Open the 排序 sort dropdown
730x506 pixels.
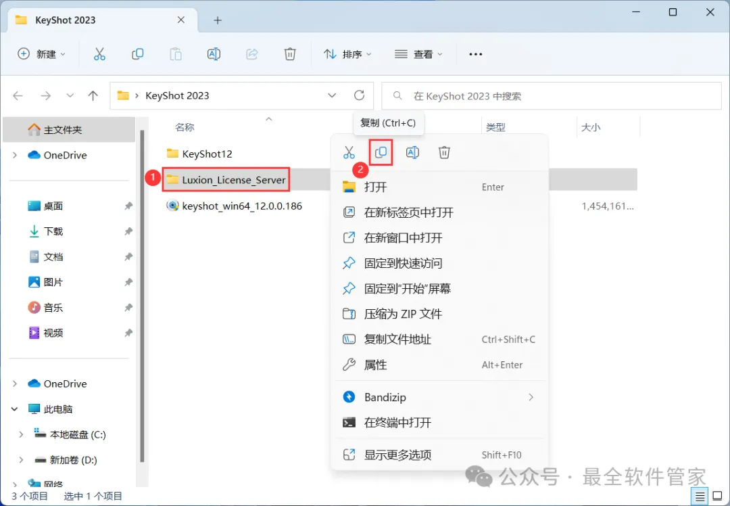(347, 54)
